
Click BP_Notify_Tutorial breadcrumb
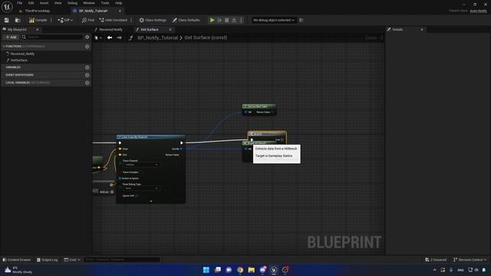pos(157,38)
